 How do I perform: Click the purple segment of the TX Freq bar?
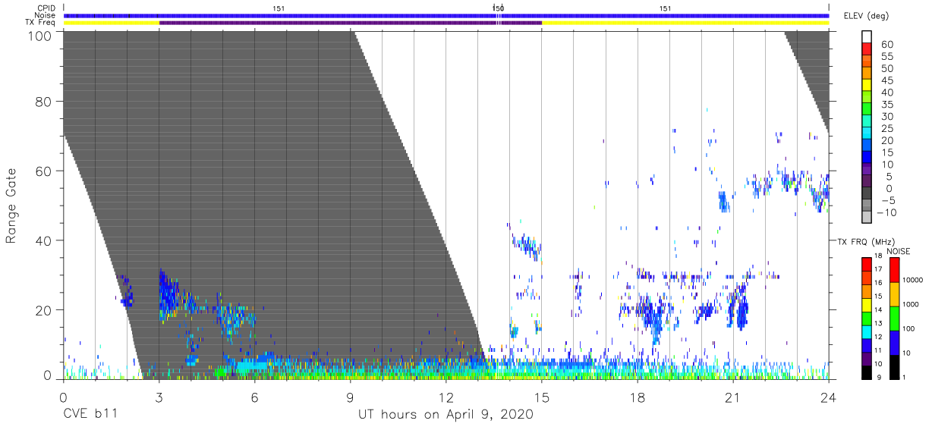click(350, 23)
